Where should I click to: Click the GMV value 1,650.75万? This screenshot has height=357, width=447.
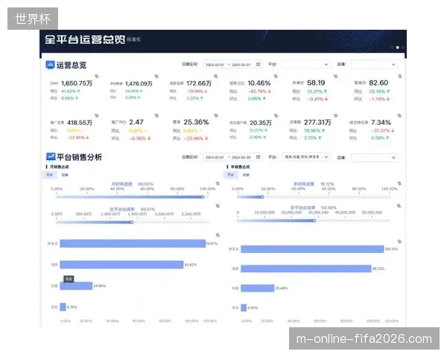[x=77, y=83]
